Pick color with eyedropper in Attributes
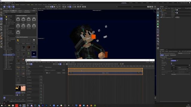191x107 pixels. coord(177,61)
